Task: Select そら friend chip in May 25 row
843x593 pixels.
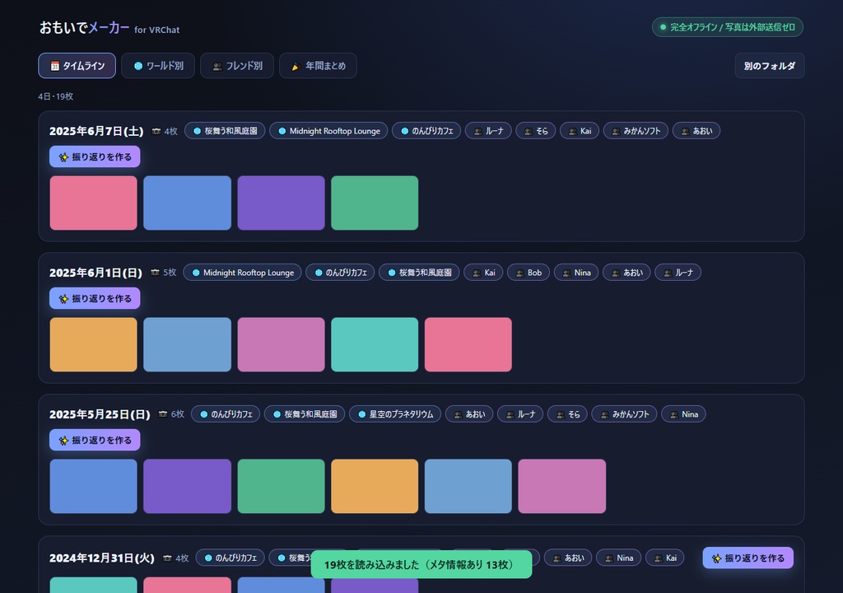Action: [568, 413]
